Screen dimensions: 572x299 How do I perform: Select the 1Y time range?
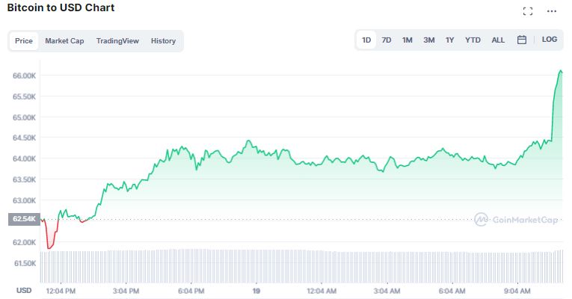(450, 40)
